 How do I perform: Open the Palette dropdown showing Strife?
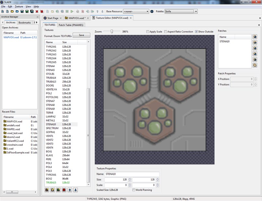[181, 11]
